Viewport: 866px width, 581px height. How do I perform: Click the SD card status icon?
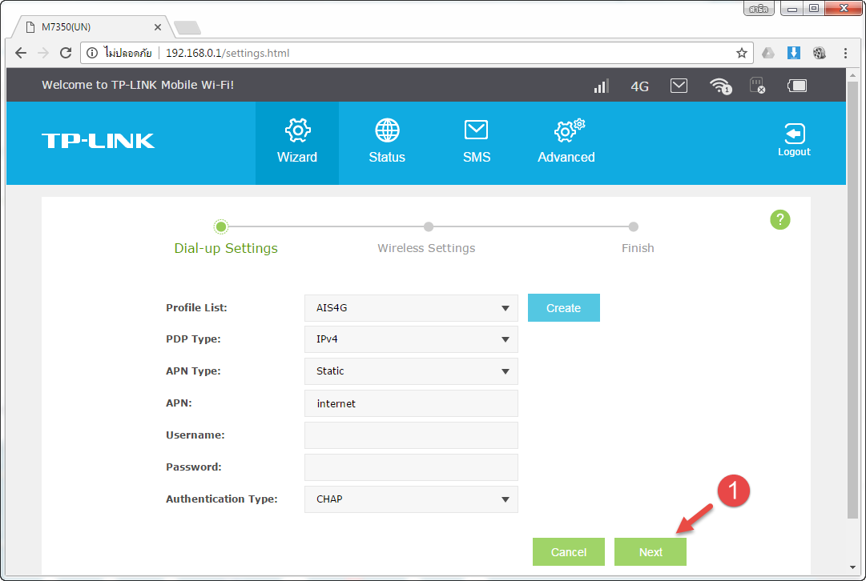[757, 86]
